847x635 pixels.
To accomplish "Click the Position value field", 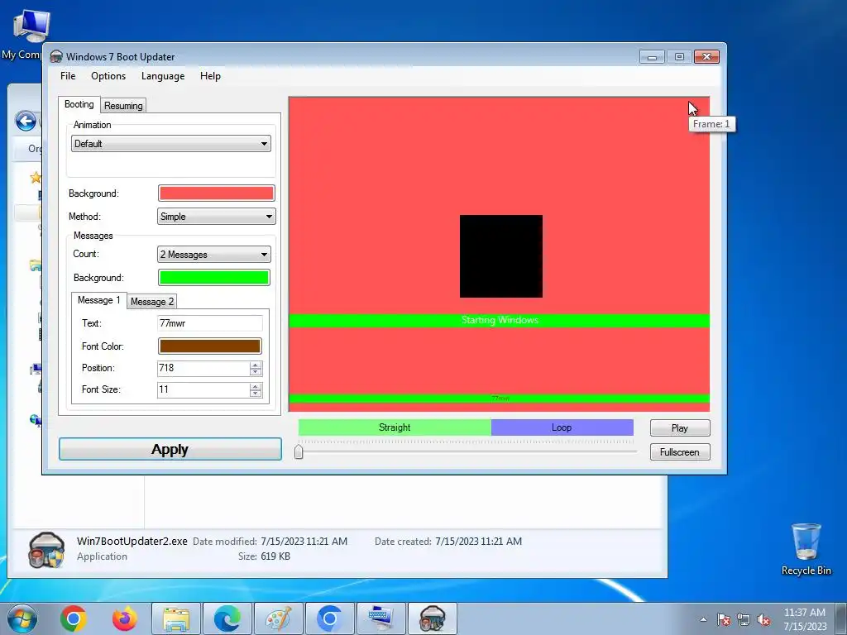I will click(x=203, y=368).
